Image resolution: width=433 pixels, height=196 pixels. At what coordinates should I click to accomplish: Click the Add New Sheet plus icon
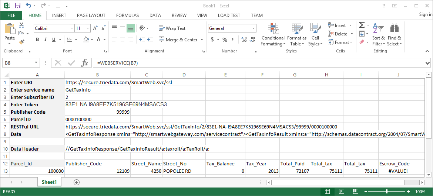[x=77, y=182]
